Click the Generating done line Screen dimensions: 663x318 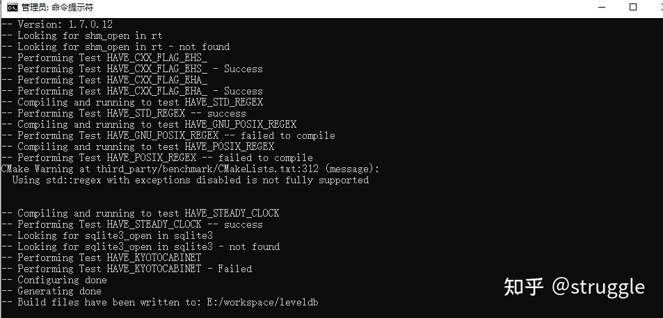click(51, 291)
